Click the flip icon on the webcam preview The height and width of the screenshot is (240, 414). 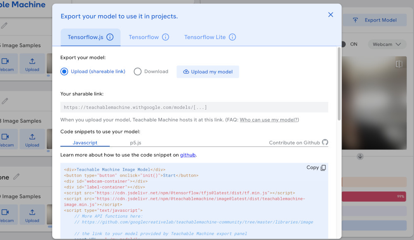point(399,64)
